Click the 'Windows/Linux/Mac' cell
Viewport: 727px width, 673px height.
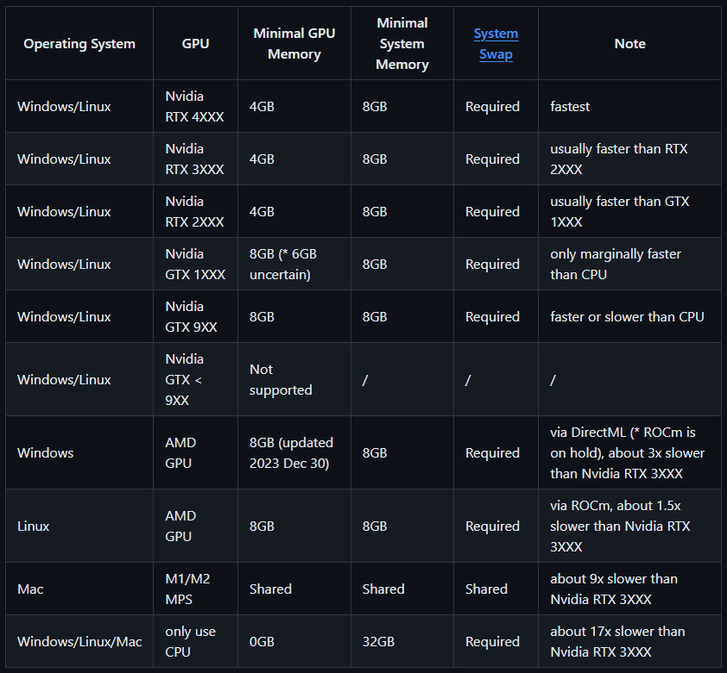(x=79, y=641)
